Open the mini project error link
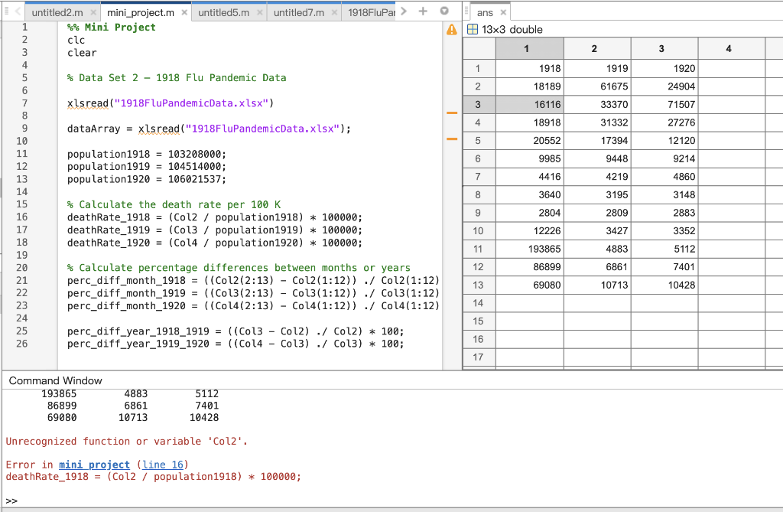783x512 pixels. [x=93, y=465]
